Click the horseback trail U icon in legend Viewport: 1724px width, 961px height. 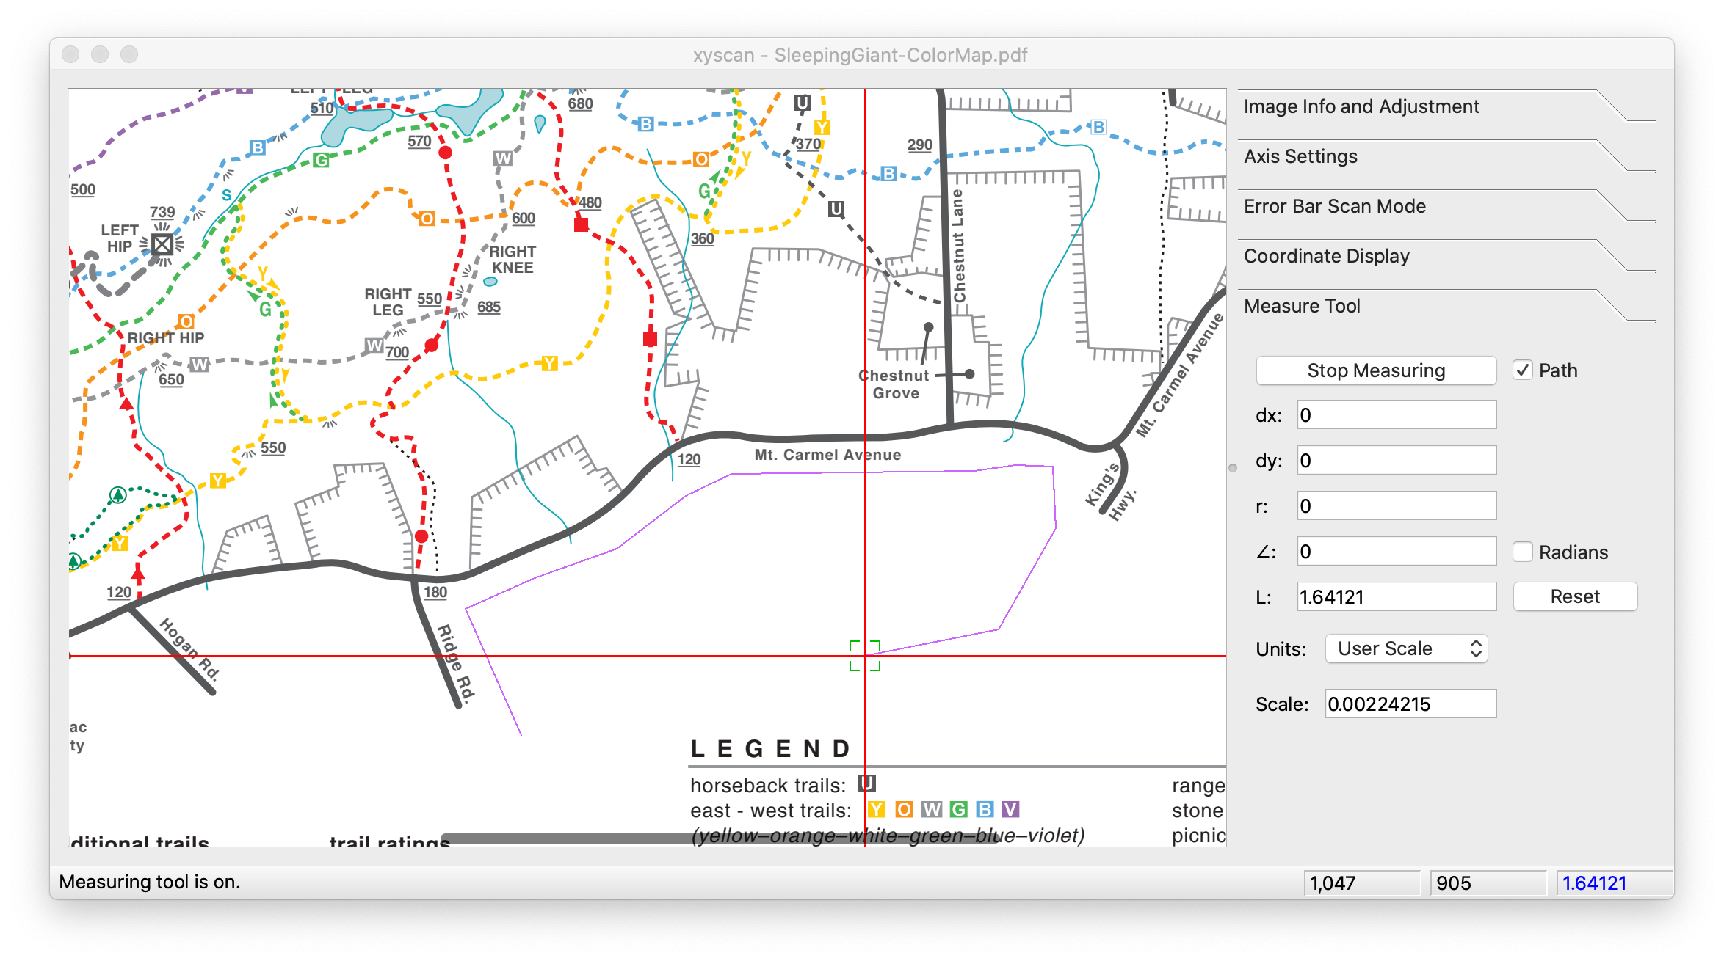pos(867,783)
